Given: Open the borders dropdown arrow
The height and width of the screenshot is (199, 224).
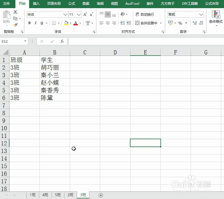Looking at the screenshot, I should click(x=58, y=23).
